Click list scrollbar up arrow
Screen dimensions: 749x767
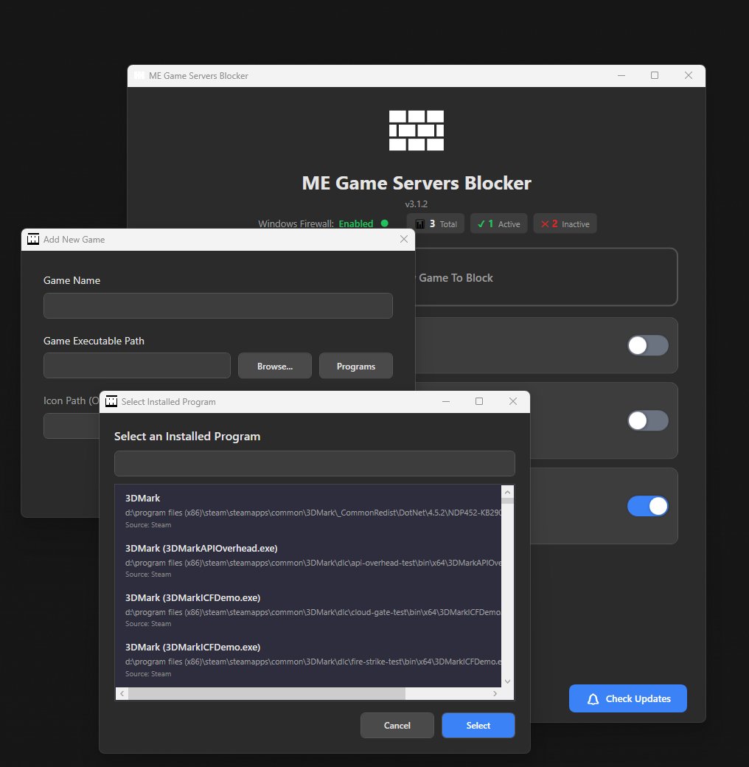[x=507, y=492]
